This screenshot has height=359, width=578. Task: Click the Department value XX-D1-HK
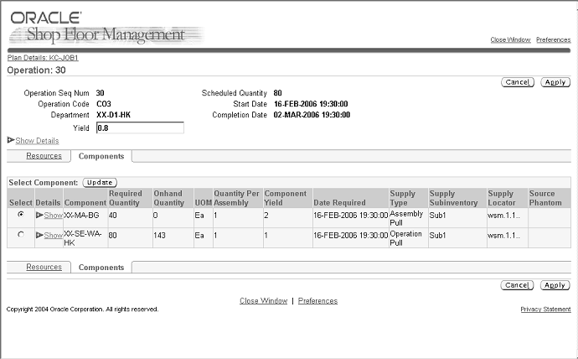click(113, 115)
